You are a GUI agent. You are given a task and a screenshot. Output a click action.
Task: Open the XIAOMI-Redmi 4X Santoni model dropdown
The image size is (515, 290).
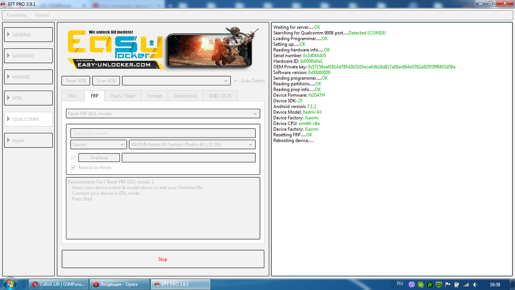[x=192, y=145]
